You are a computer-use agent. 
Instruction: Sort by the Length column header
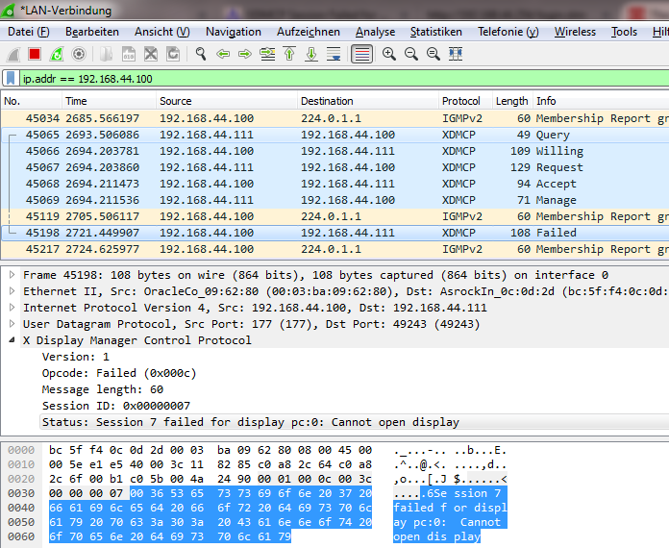(x=513, y=101)
